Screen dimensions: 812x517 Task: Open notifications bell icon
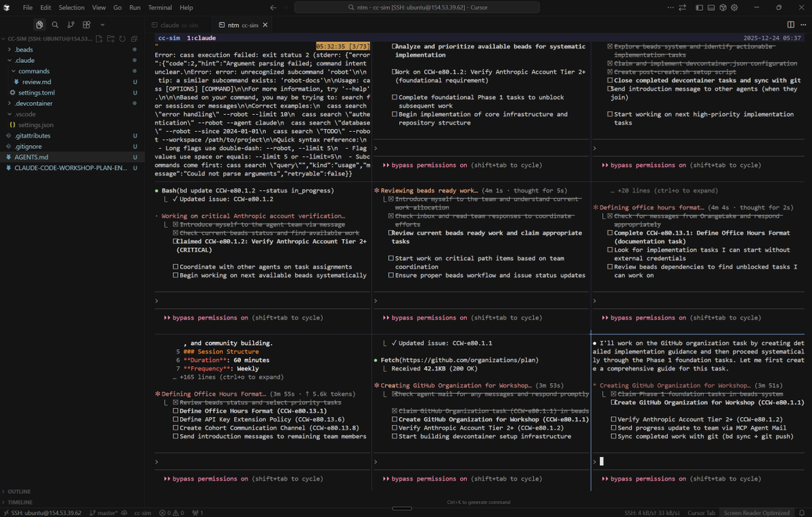point(801,512)
